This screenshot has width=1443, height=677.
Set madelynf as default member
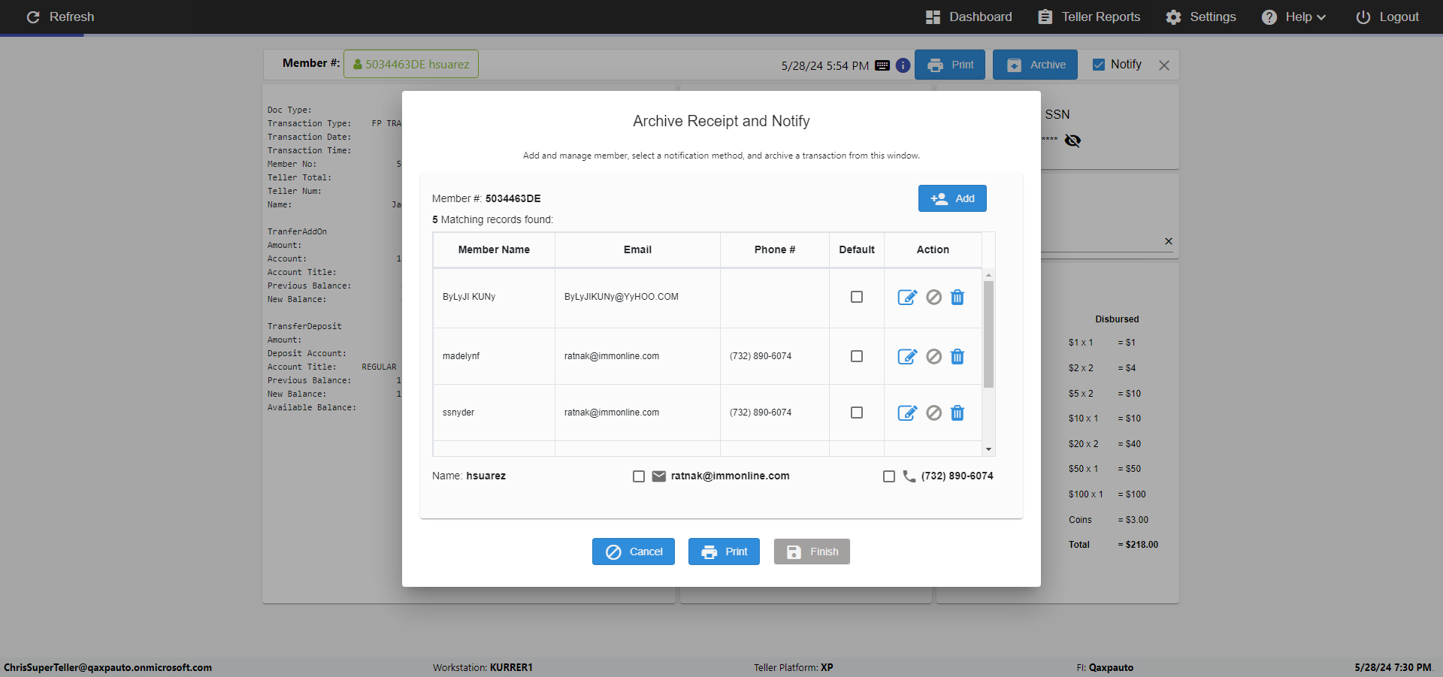857,356
